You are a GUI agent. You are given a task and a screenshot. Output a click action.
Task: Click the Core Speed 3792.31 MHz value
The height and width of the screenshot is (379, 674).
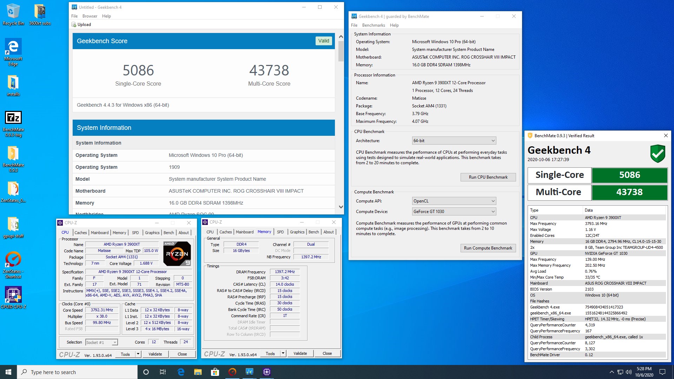click(102, 310)
